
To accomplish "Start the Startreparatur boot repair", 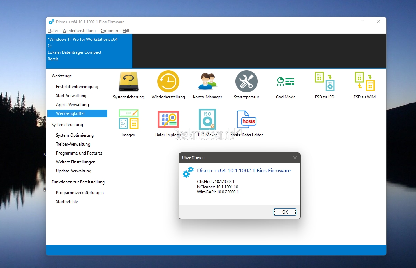I will click(247, 86).
